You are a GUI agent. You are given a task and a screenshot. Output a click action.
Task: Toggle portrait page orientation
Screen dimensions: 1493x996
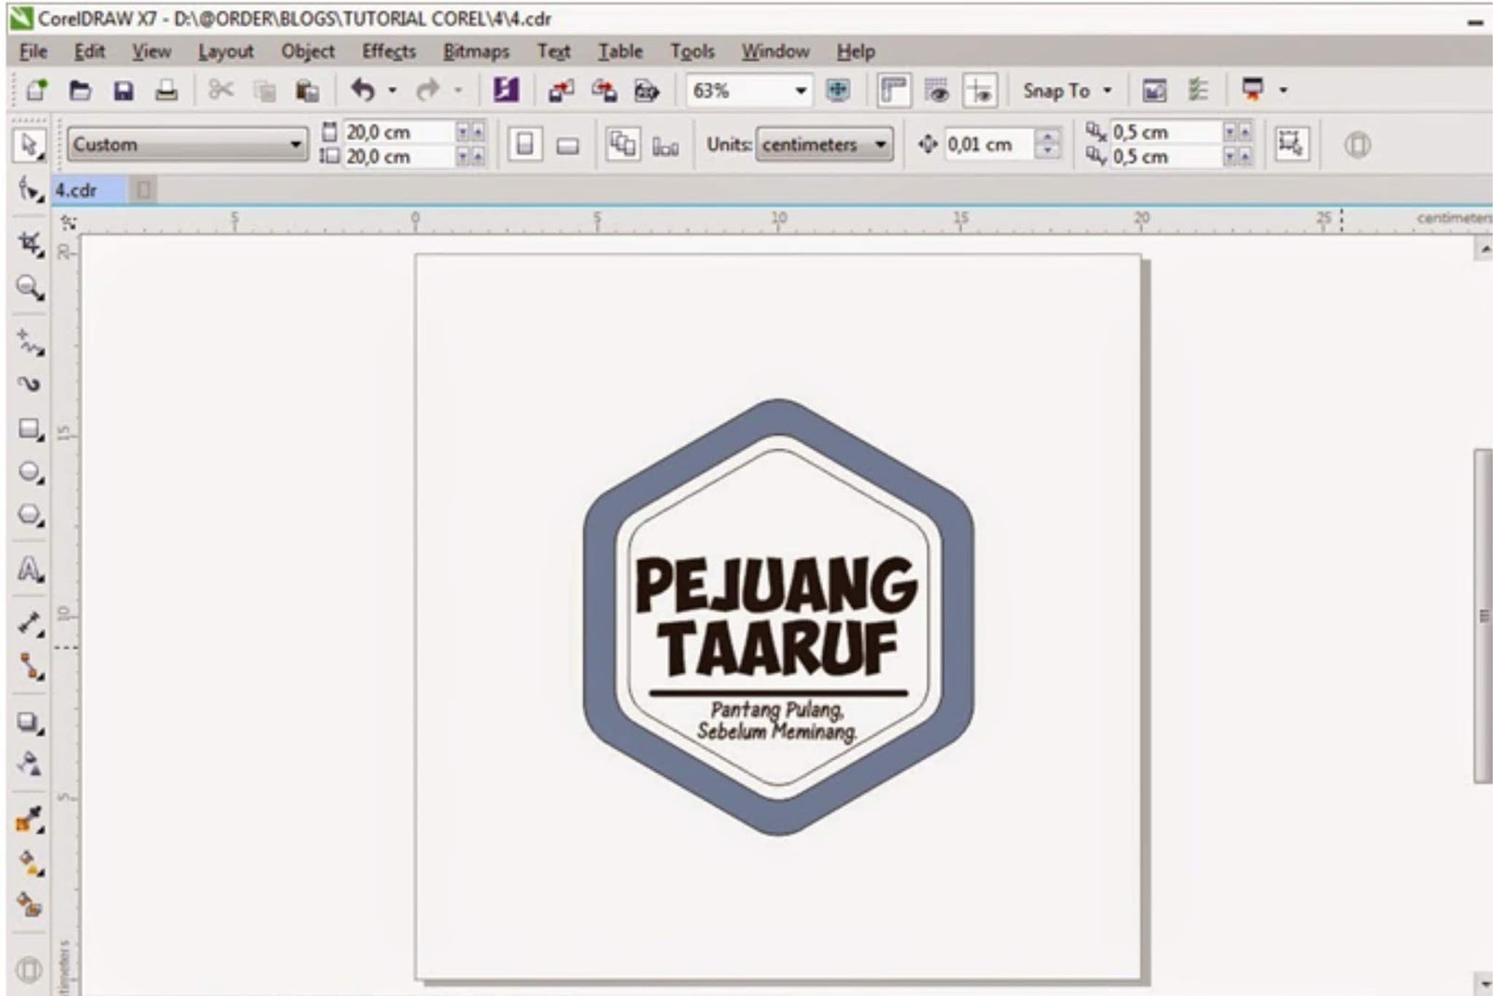(527, 145)
